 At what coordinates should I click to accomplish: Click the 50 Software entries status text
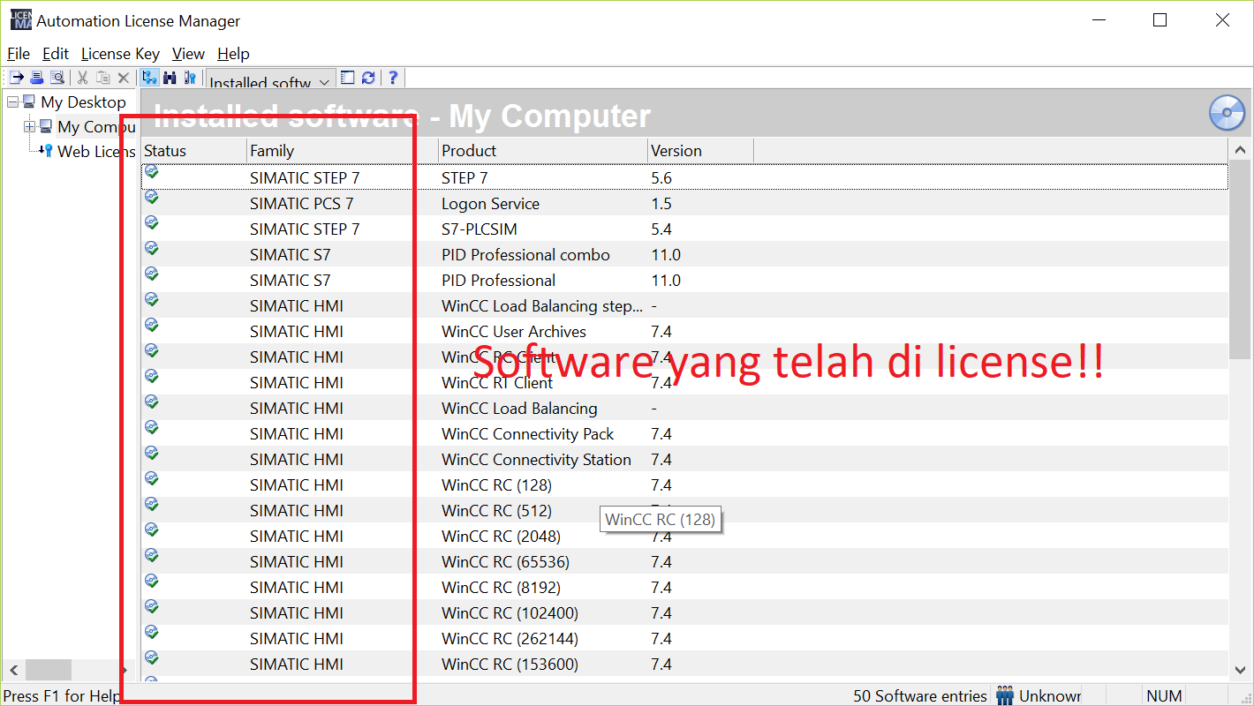point(919,695)
